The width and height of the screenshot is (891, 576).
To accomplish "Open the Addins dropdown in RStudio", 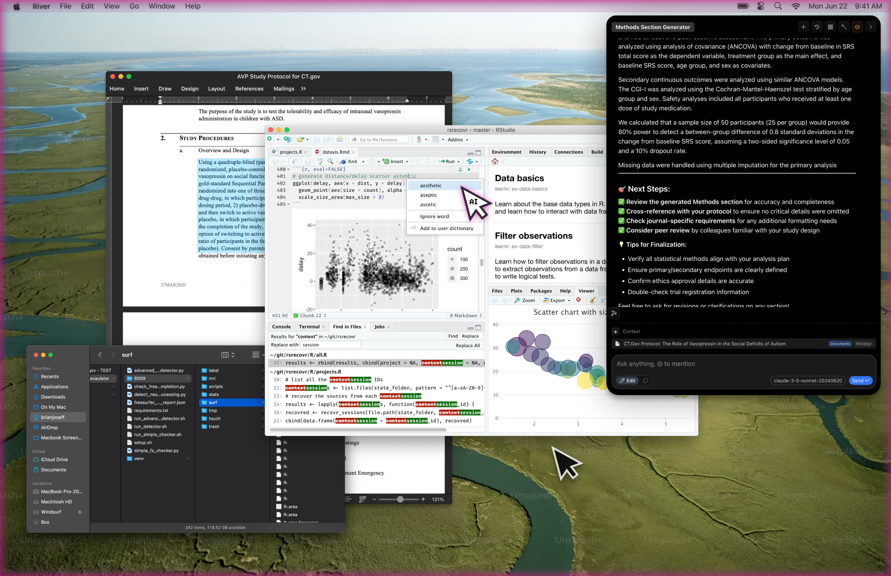I will tap(458, 139).
